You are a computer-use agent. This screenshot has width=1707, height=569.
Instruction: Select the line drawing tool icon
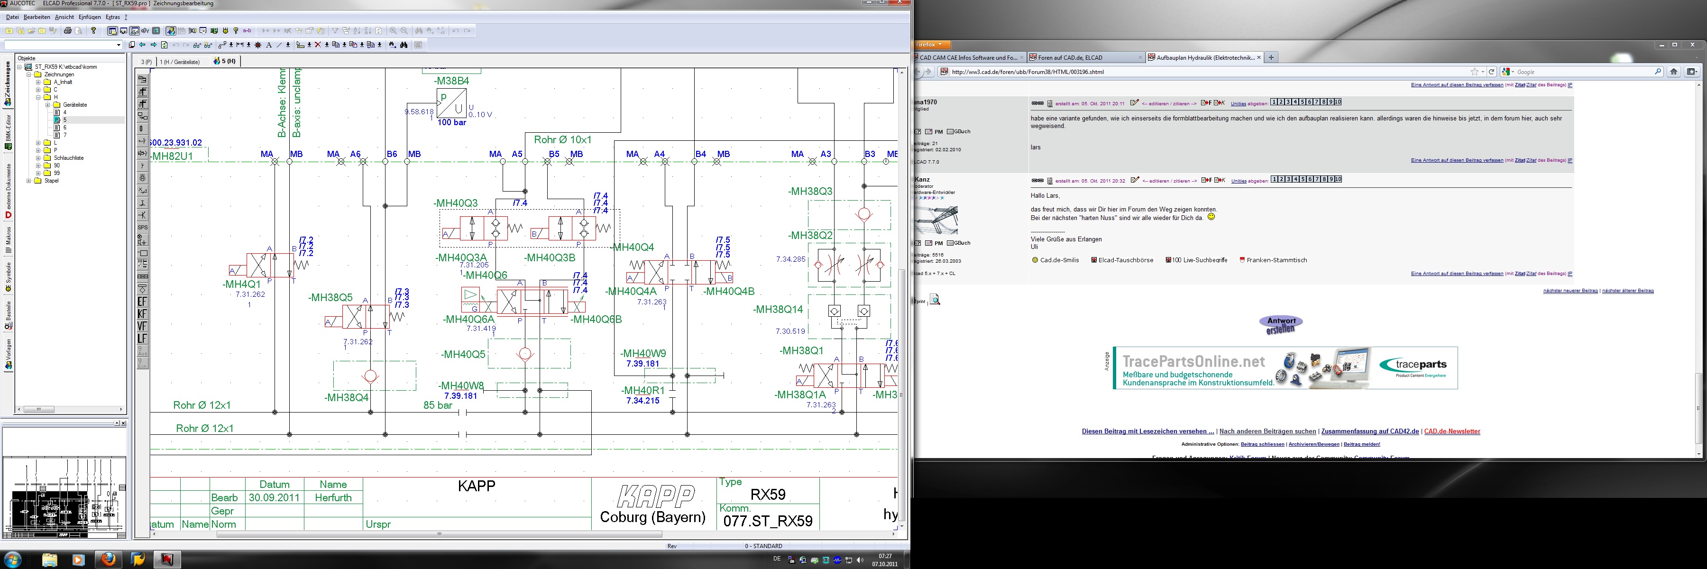point(279,45)
